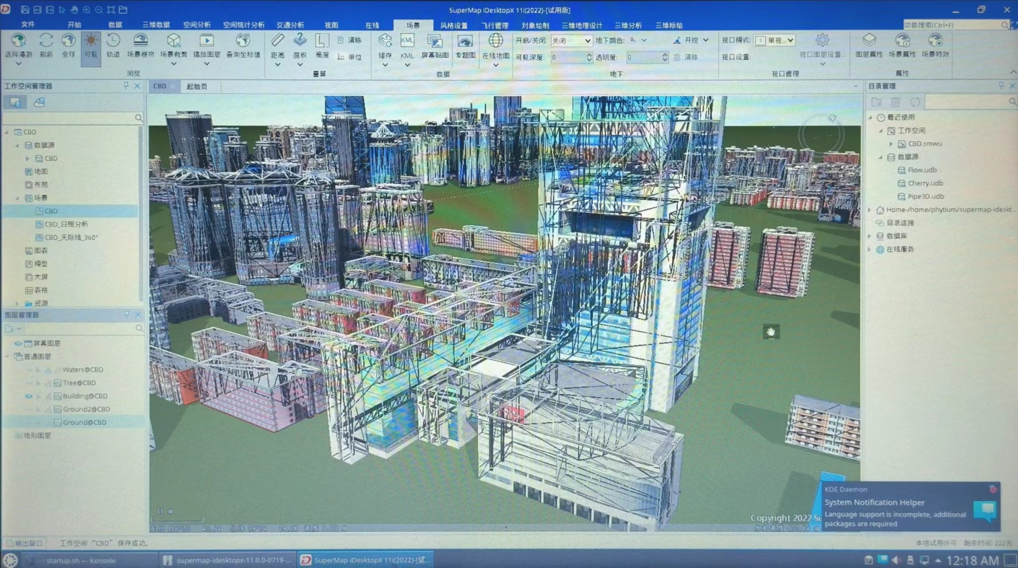Show the Tree@CBD layer
The height and width of the screenshot is (568, 1018).
(x=29, y=383)
